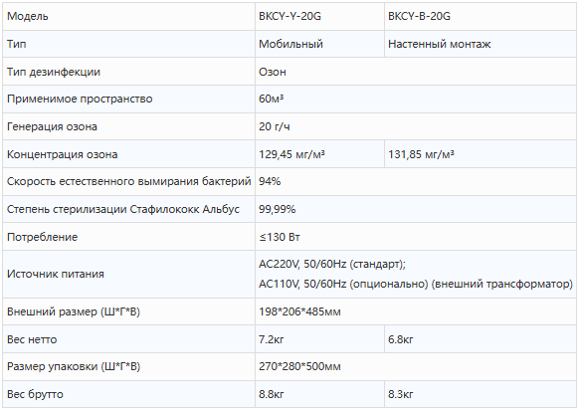Screen dimensions: 580x410
Task: Select the AC220V, 50/60Hz standard line
Action: pos(332,264)
